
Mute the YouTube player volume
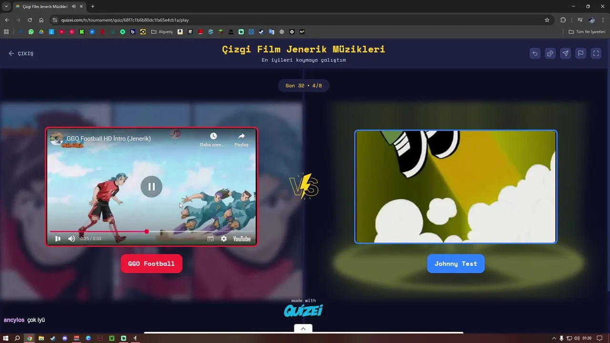point(71,239)
